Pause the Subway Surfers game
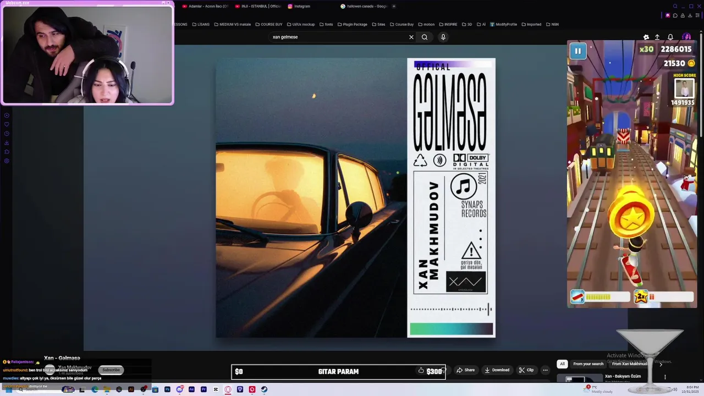 point(577,51)
